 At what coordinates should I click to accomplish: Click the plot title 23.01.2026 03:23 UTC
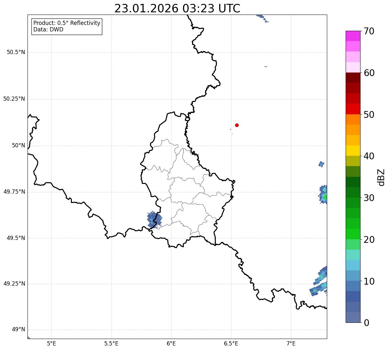click(177, 8)
